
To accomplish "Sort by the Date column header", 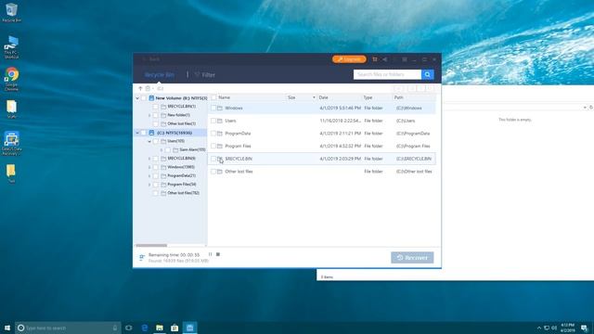I will pos(324,97).
